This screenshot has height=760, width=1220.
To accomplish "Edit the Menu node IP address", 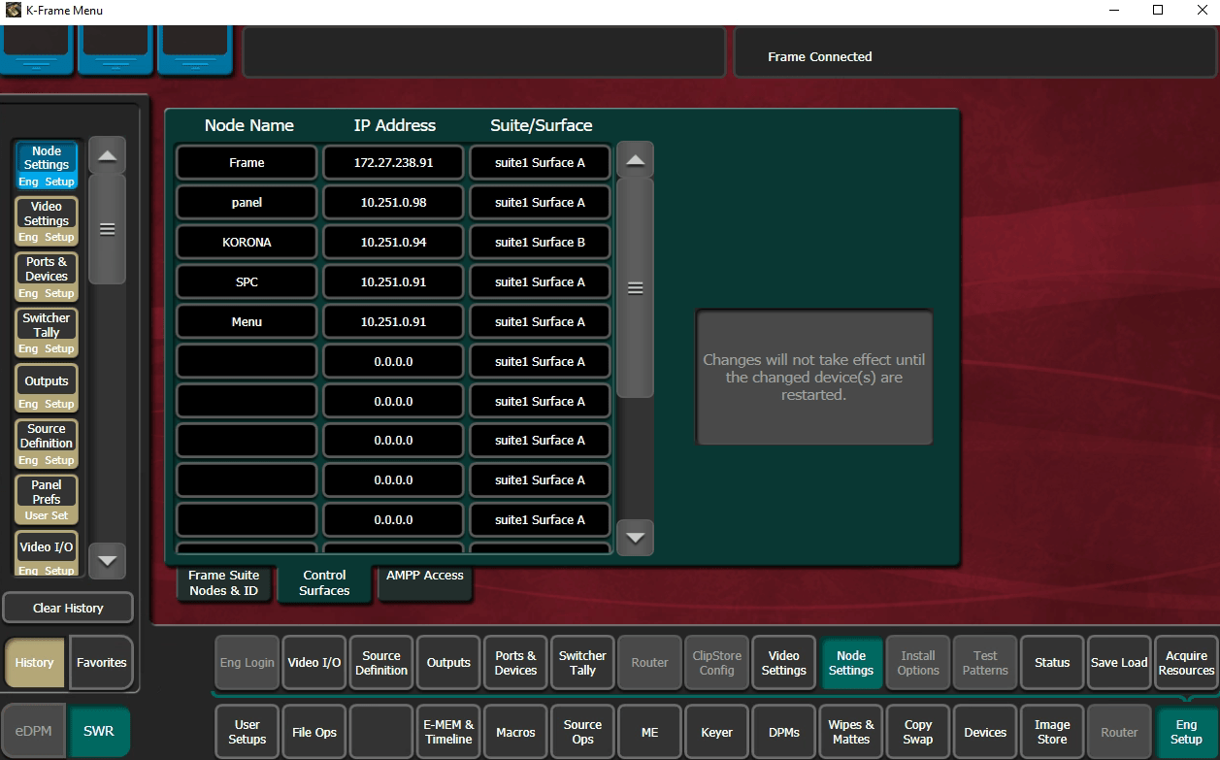I will pos(393,322).
